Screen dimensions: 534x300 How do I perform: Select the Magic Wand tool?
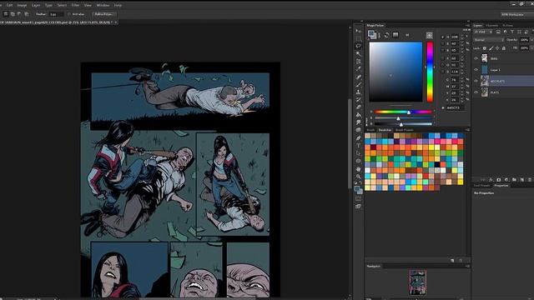[x=358, y=53]
